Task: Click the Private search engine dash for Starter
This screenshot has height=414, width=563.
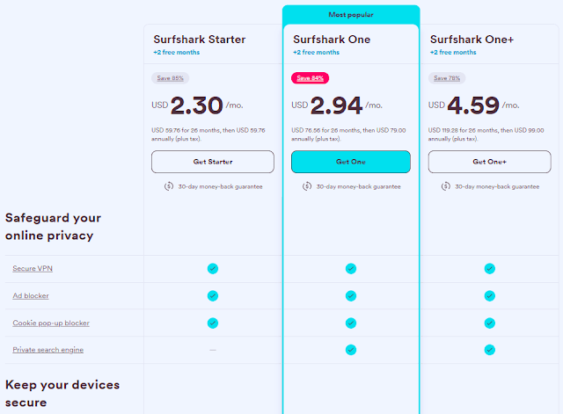Action: click(x=213, y=350)
